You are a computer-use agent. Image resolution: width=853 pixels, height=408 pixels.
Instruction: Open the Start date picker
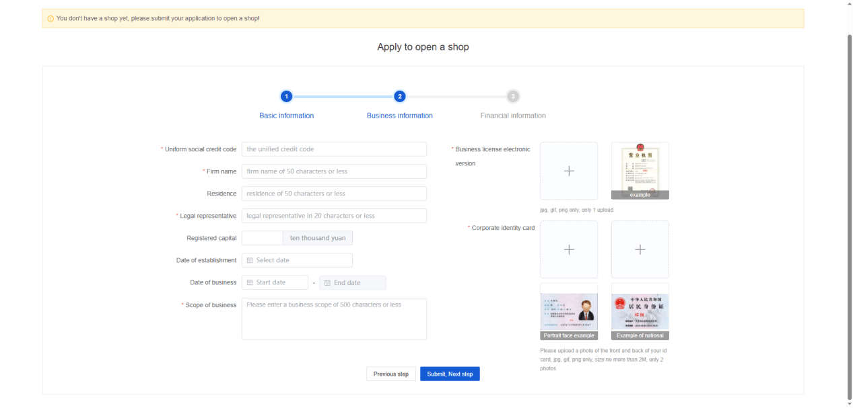(x=275, y=282)
